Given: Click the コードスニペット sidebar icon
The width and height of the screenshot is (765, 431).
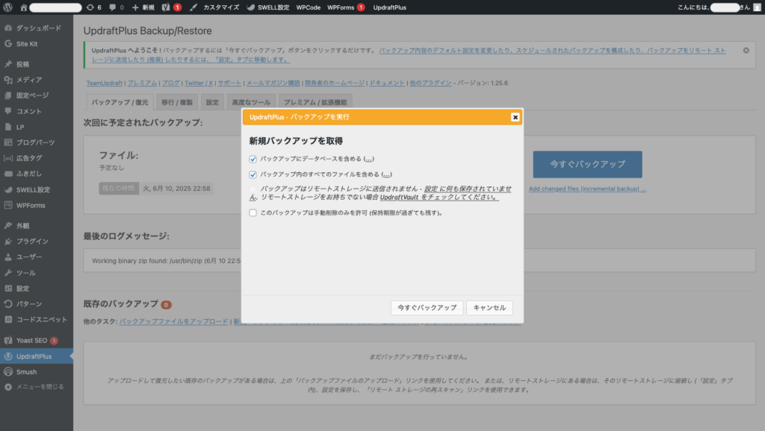Looking at the screenshot, I should point(8,319).
